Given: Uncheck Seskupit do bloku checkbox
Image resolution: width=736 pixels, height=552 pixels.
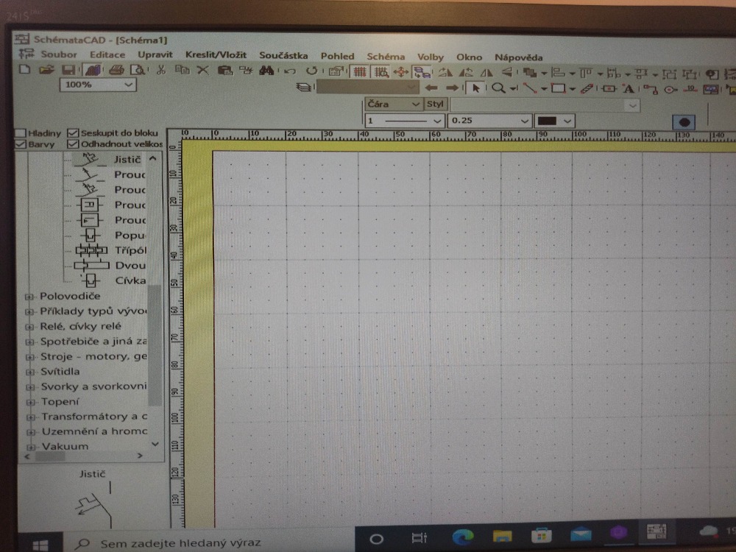Looking at the screenshot, I should (x=72, y=132).
